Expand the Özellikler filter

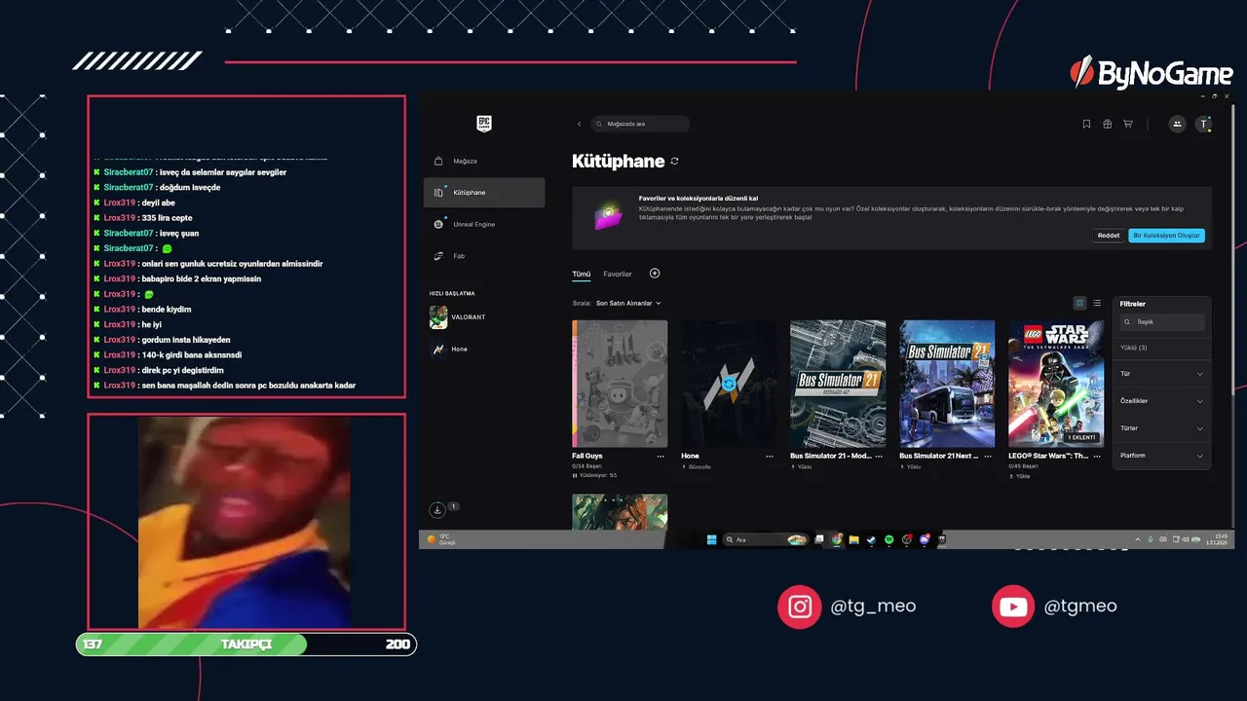(1161, 401)
